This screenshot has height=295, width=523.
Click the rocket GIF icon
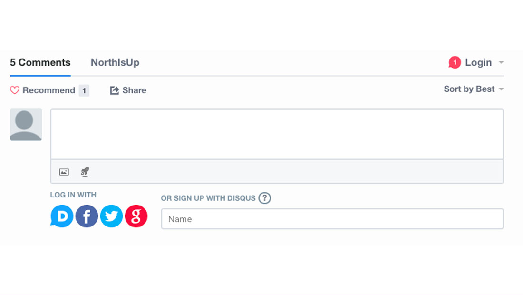point(85,172)
